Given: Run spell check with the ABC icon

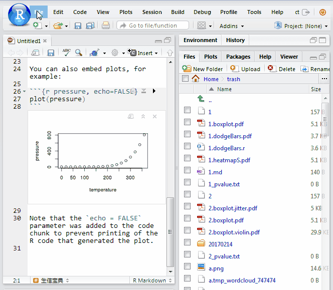Looking at the screenshot, I should [x=67, y=53].
